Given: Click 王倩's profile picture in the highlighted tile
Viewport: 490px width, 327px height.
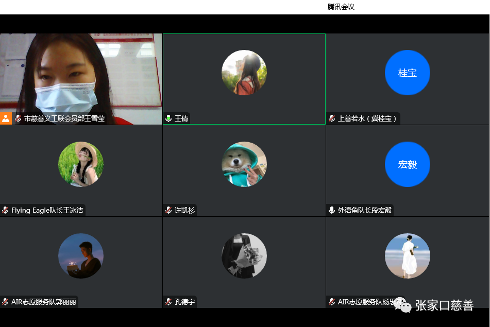Looking at the screenshot, I should click(244, 73).
